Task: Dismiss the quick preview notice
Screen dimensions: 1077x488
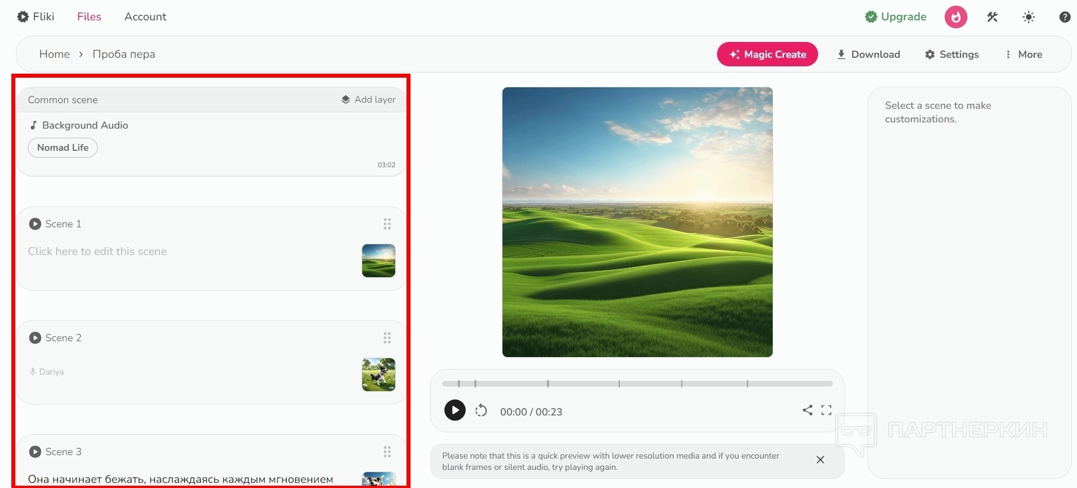Action: coord(820,460)
